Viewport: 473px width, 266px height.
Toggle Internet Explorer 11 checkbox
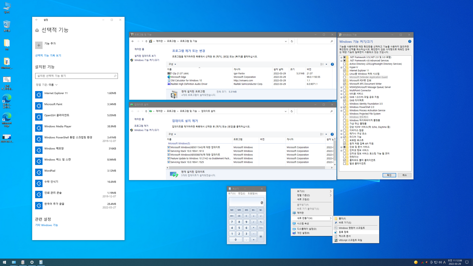(x=344, y=70)
